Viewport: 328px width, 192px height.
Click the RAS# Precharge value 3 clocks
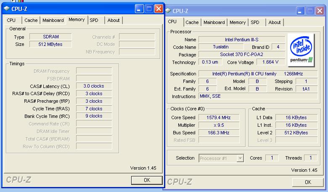(x=94, y=101)
